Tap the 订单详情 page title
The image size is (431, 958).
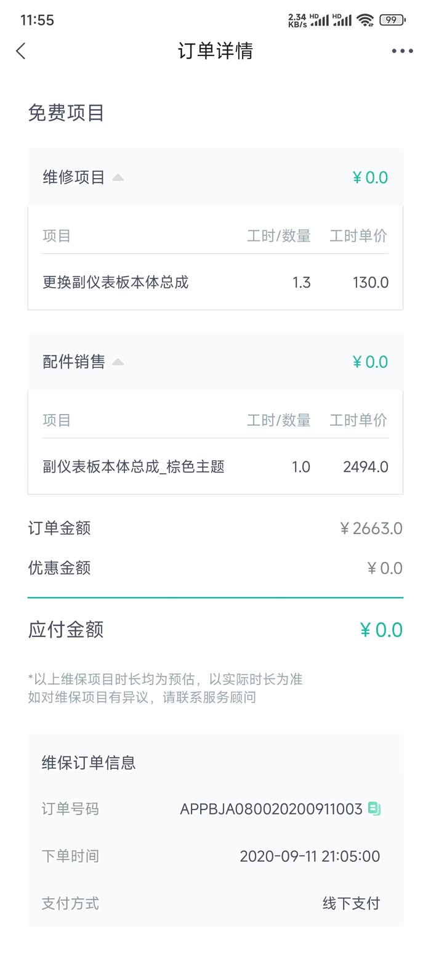click(216, 51)
